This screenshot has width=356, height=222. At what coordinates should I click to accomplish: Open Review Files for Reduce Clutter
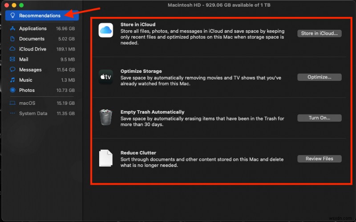[x=319, y=159]
